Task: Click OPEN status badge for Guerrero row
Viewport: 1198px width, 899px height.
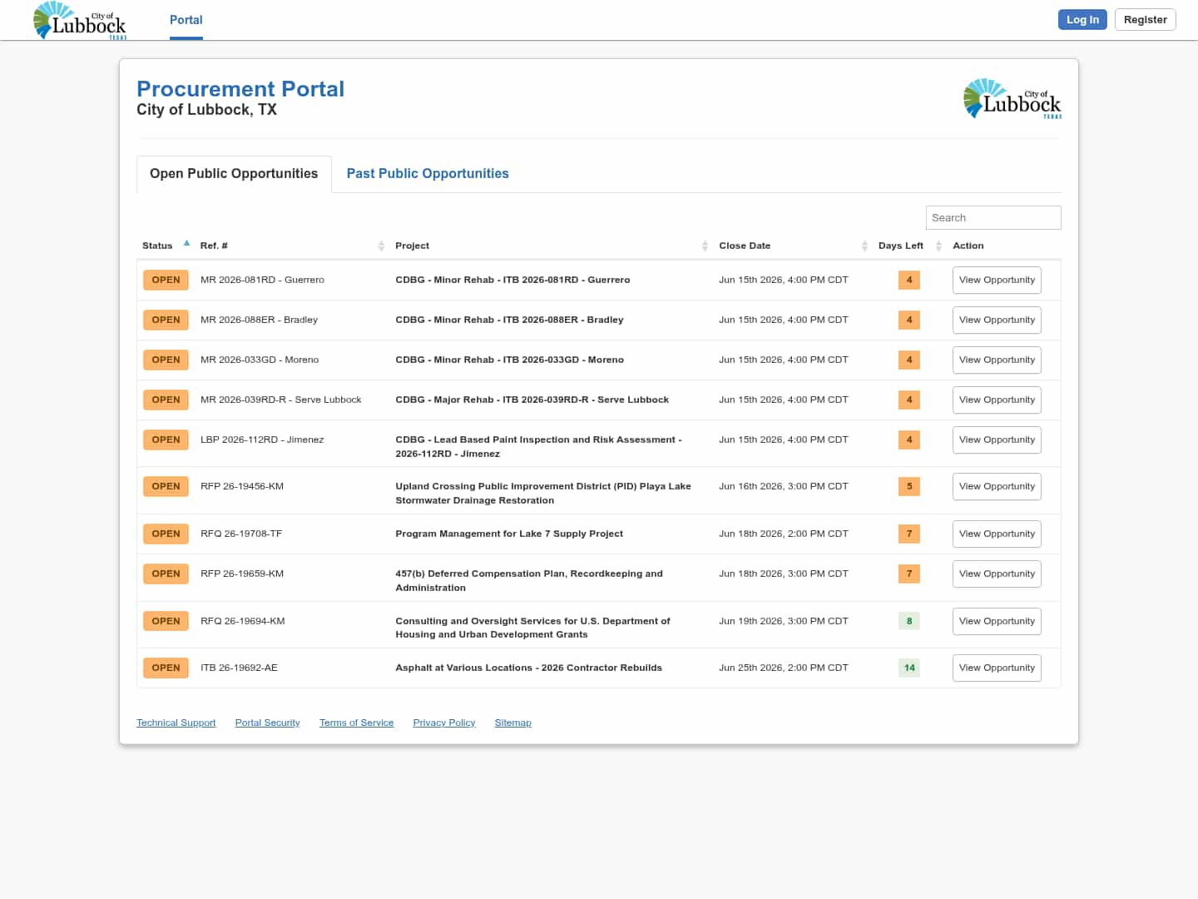Action: tap(166, 281)
